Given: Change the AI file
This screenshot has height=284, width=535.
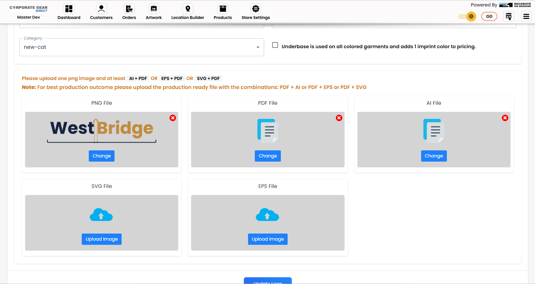Looking at the screenshot, I should [x=434, y=156].
